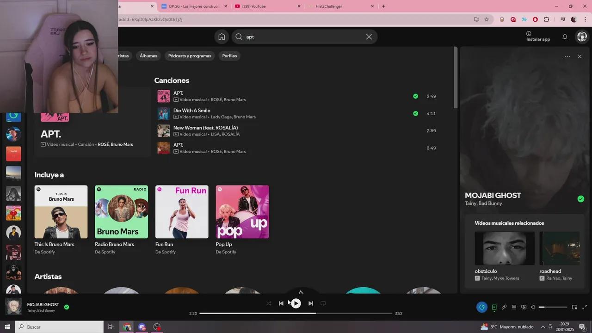Viewport: 592px width, 333px height.
Task: Toggle the Now Playing view button
Action: (494, 307)
